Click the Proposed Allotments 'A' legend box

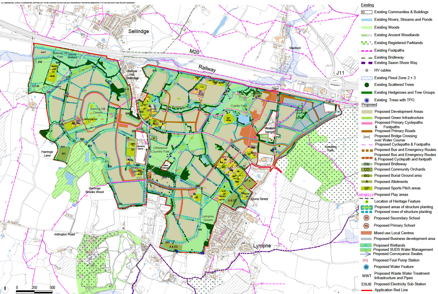point(367,182)
